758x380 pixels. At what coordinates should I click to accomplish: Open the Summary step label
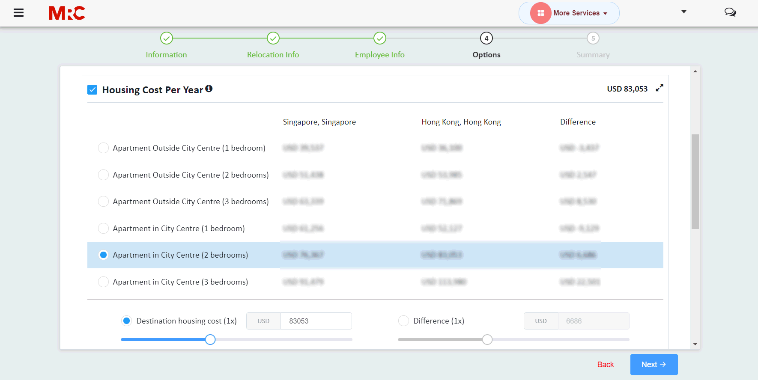pos(593,55)
